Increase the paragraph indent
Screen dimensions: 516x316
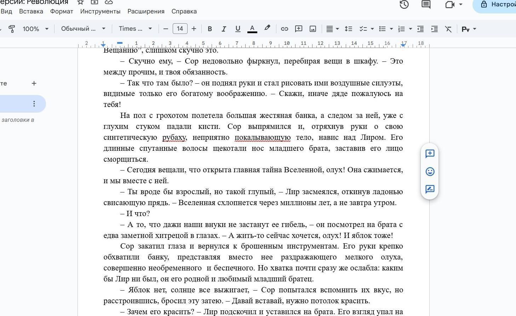pyautogui.click(x=435, y=29)
